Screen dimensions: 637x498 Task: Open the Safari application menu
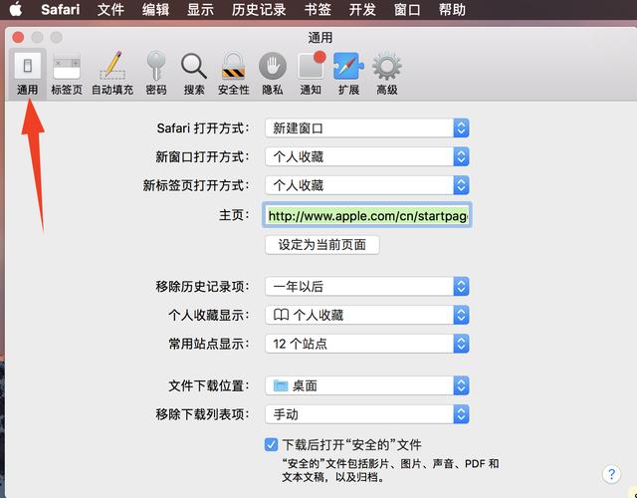(60, 9)
